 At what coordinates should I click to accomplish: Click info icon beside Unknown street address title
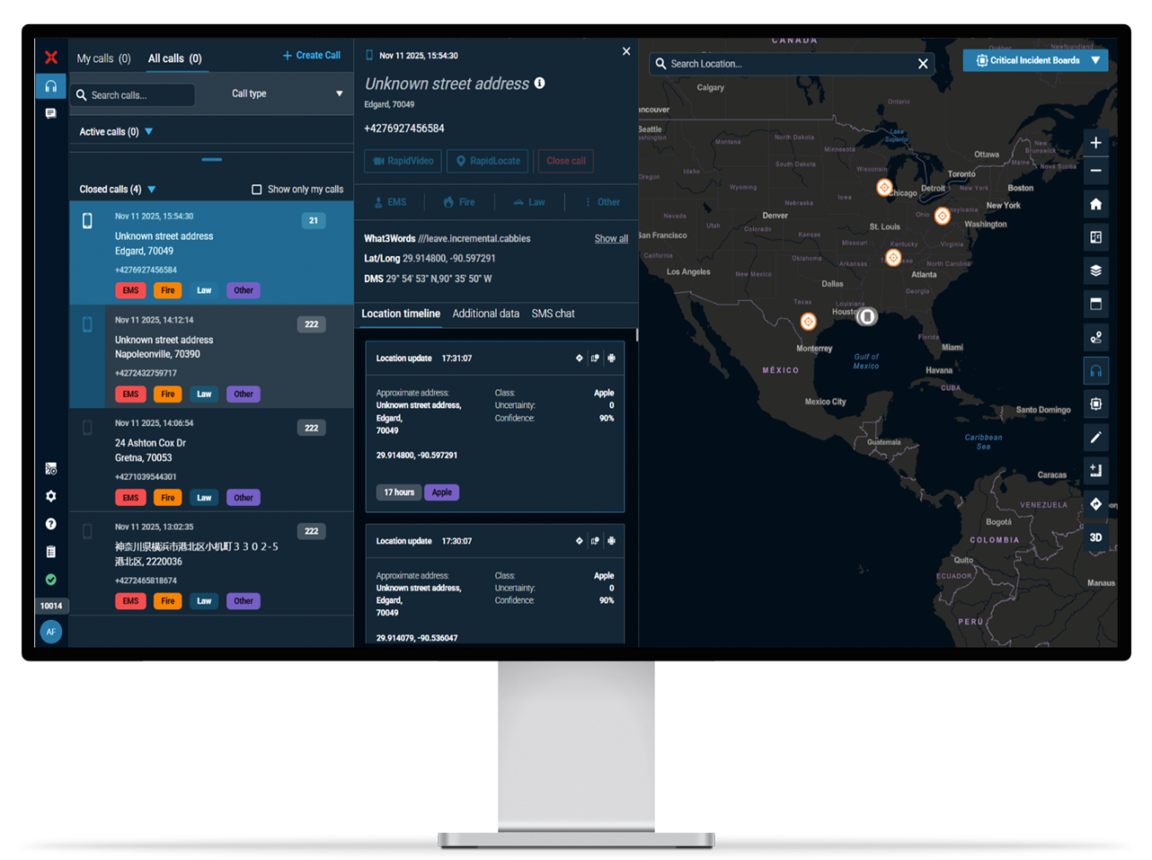[x=539, y=83]
